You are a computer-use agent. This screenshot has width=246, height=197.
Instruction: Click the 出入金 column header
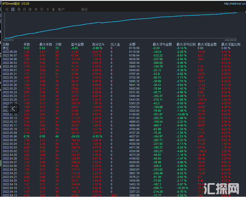click(x=115, y=45)
